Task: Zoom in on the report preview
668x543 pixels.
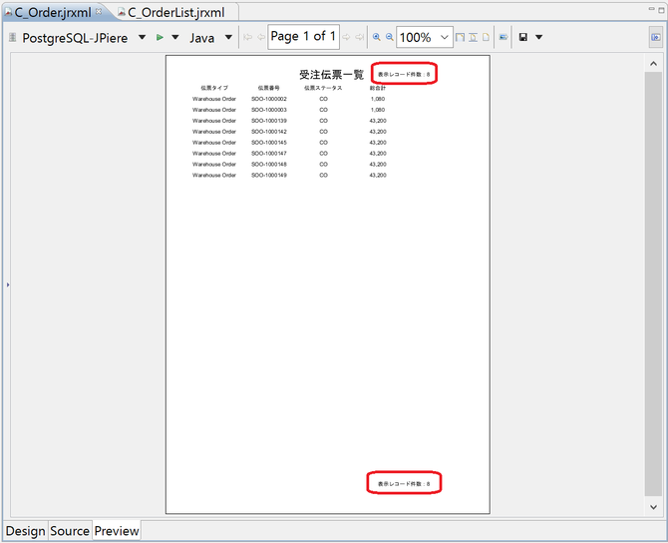Action: (x=377, y=37)
